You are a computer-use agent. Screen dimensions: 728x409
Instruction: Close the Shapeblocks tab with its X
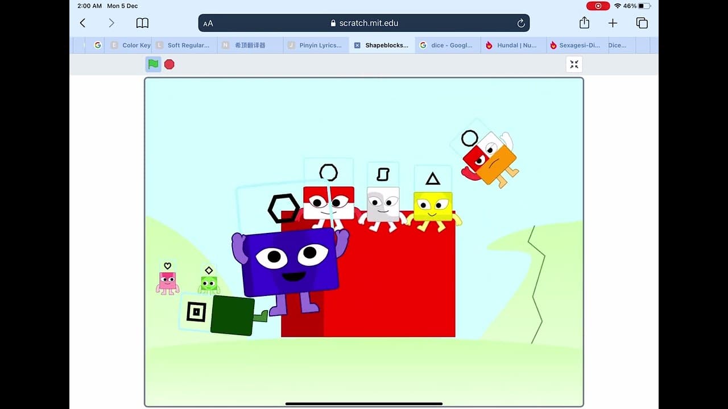click(x=357, y=45)
